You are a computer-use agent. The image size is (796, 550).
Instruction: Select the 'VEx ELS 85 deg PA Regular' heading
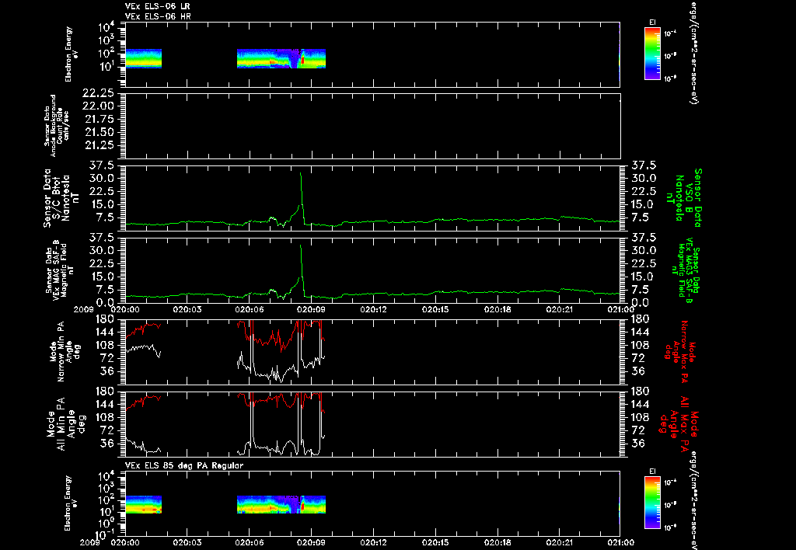(184, 465)
